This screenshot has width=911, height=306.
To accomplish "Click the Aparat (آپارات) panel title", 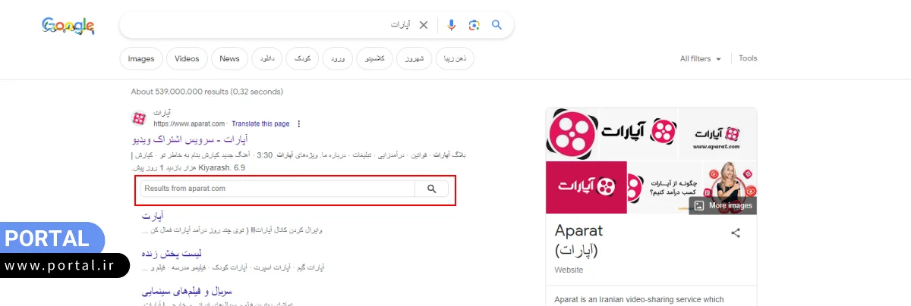I will click(x=578, y=240).
